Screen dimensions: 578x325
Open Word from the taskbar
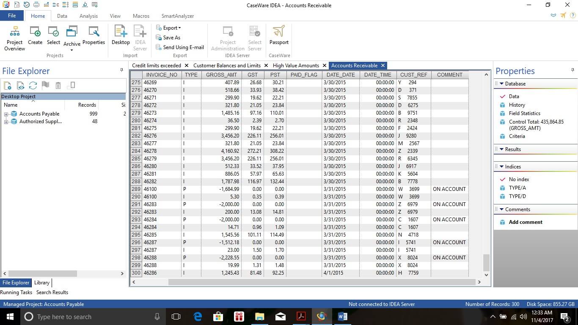tap(342, 317)
